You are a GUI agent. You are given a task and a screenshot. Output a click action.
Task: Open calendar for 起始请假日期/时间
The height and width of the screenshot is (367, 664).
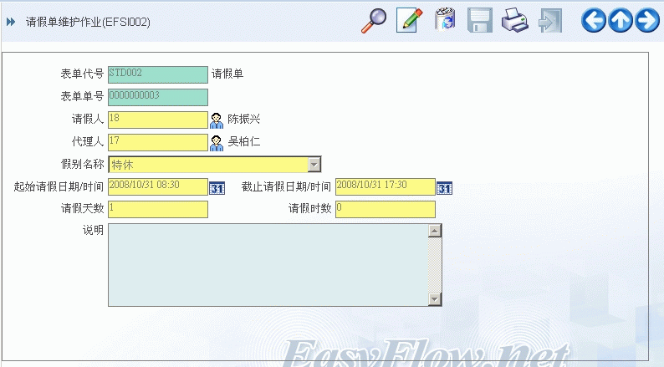tap(217, 188)
